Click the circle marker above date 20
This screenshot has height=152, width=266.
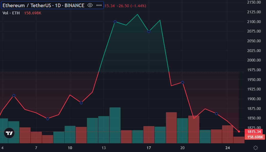(182, 83)
